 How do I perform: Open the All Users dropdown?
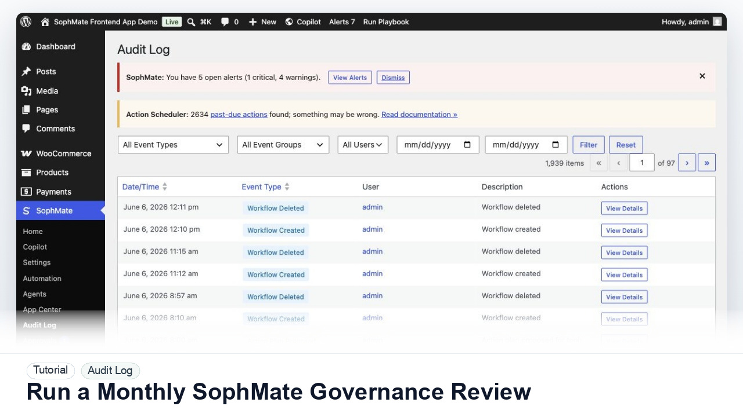(363, 145)
